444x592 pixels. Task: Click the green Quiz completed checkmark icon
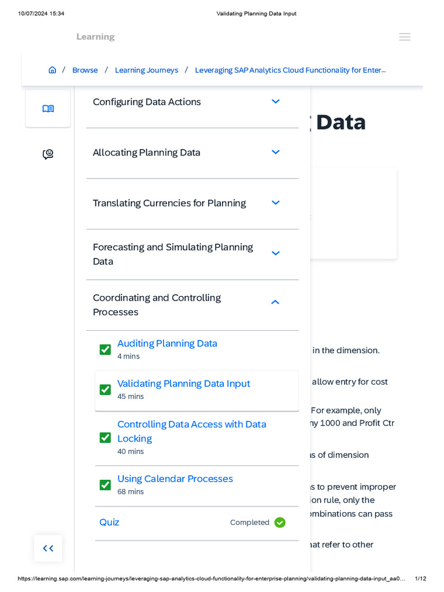[280, 523]
